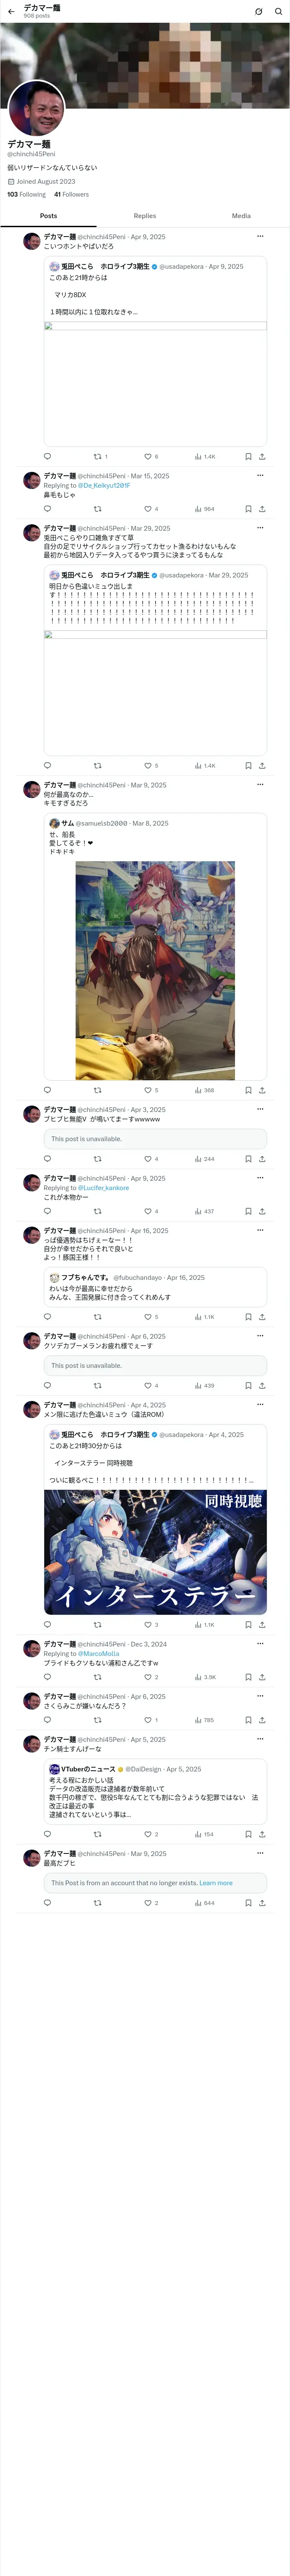This screenshot has height=2576, width=290.
Task: Share the Mar 29 post via share icon
Action: [262, 766]
